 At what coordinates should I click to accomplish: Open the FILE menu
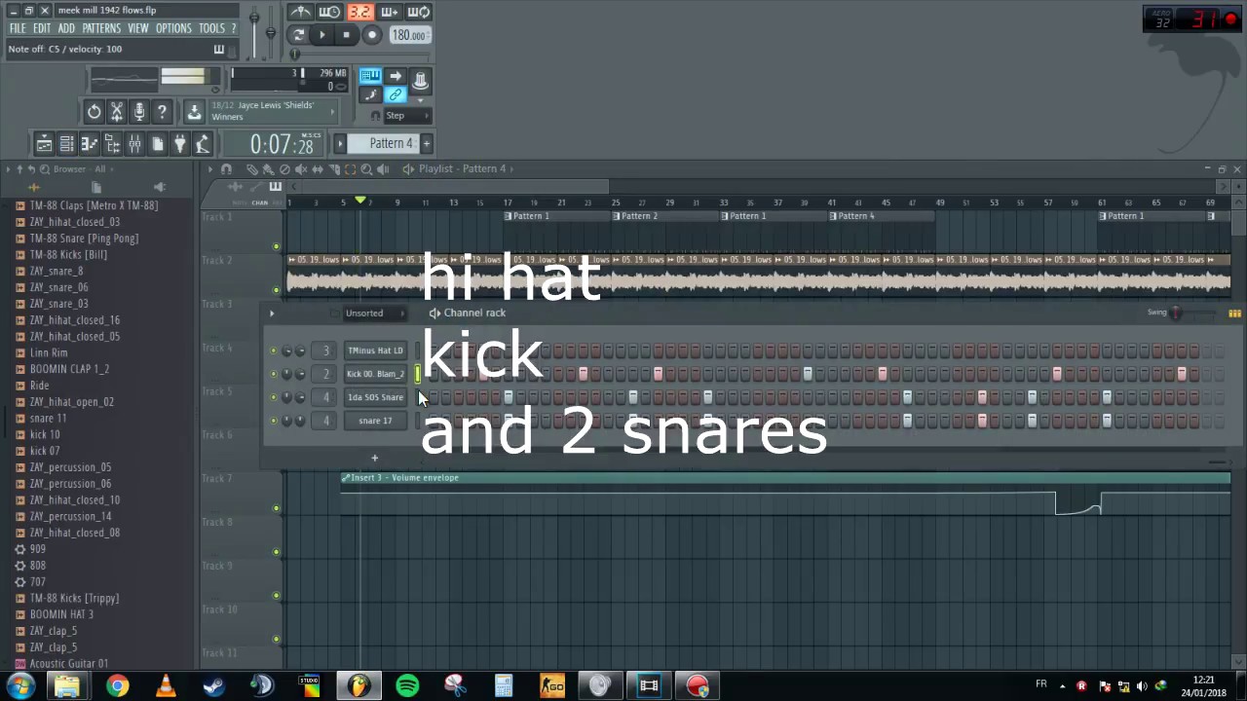pos(18,28)
